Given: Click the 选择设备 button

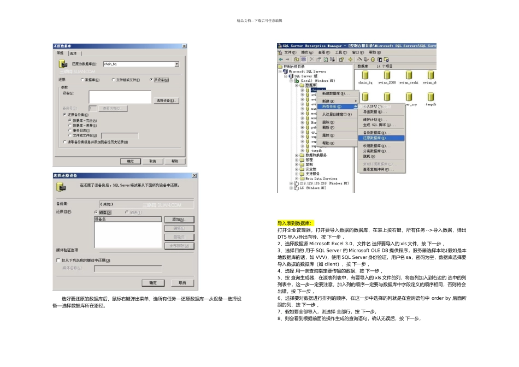Looking at the screenshot, I should pos(166,100).
